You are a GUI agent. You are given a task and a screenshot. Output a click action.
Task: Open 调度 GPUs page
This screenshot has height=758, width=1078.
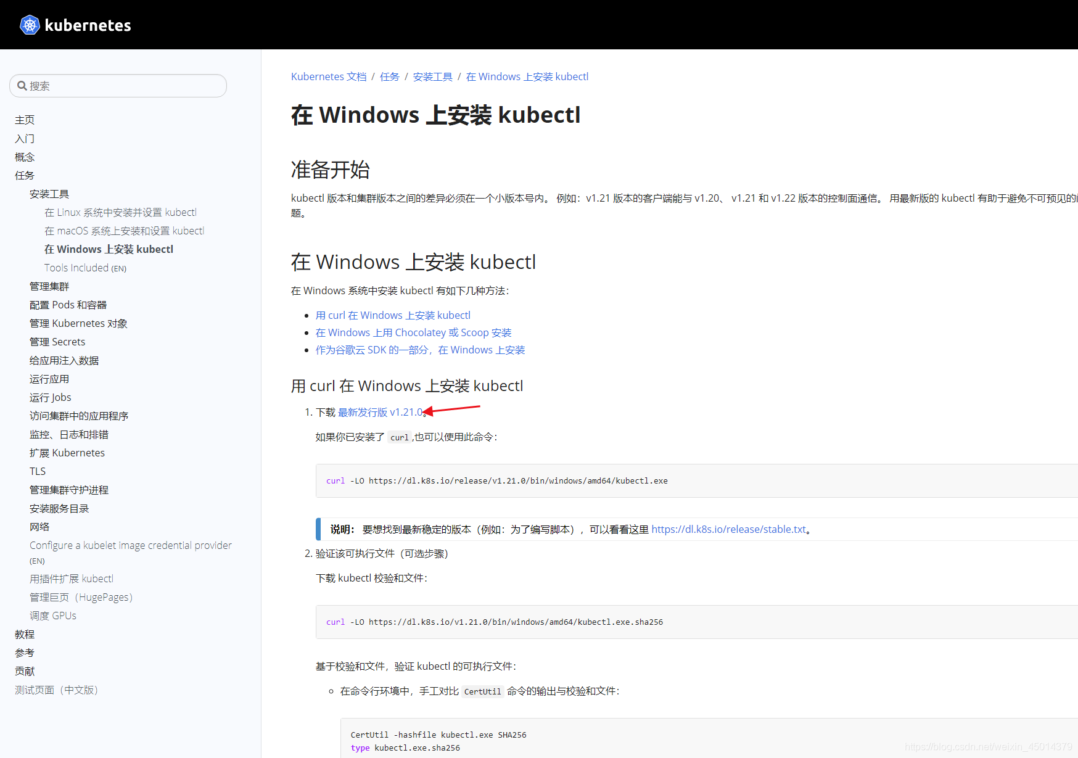[x=52, y=615]
